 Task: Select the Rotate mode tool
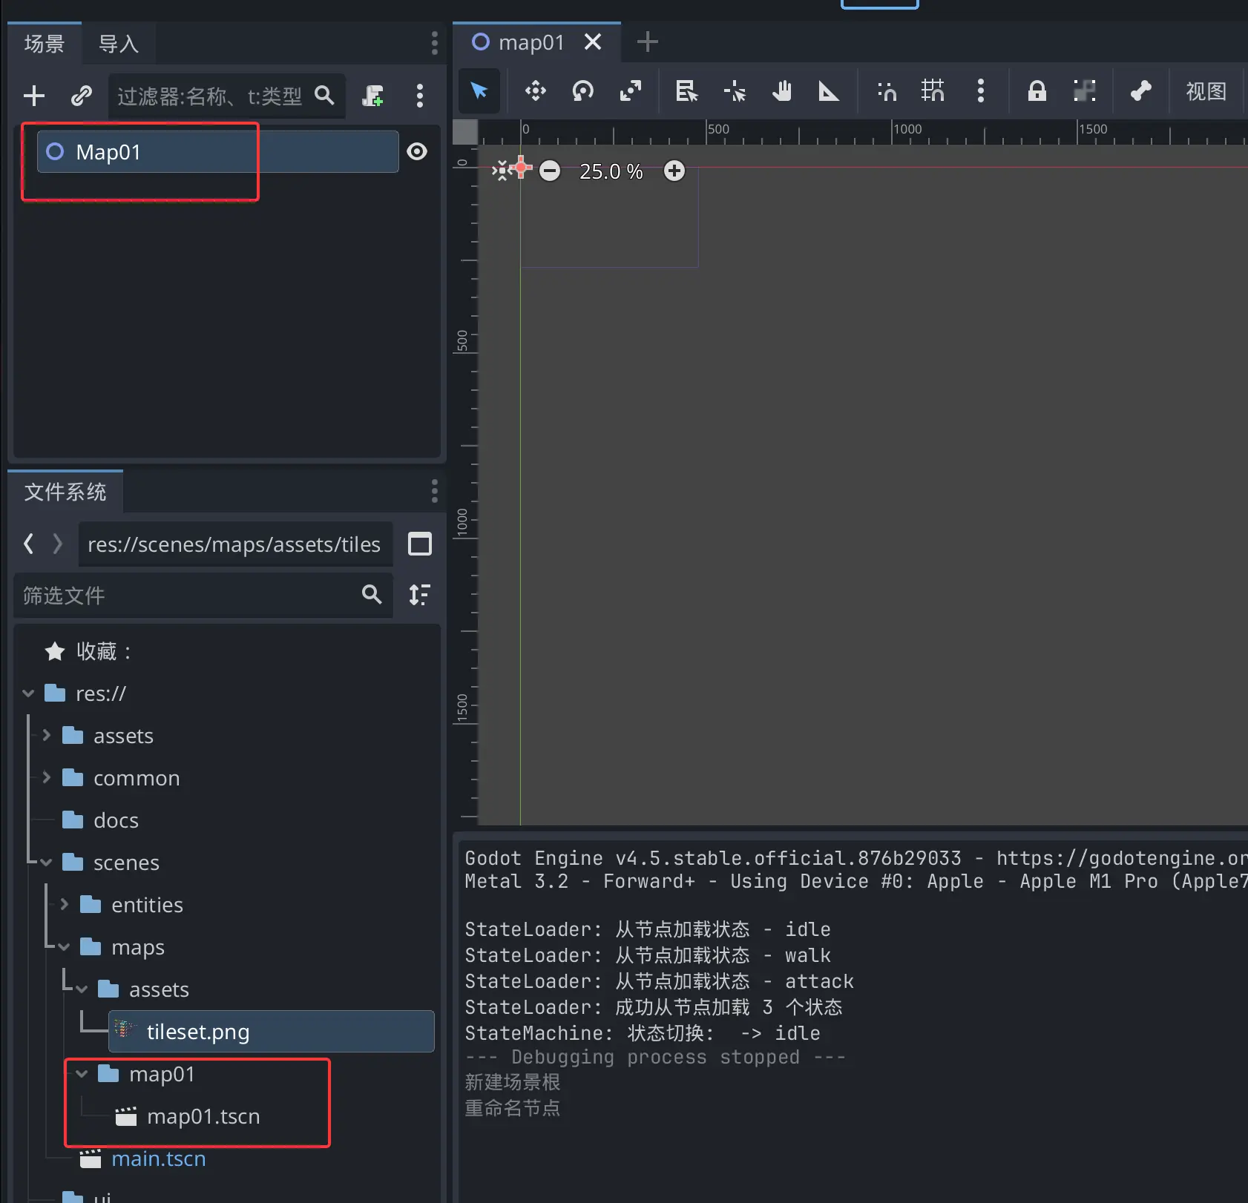582,91
